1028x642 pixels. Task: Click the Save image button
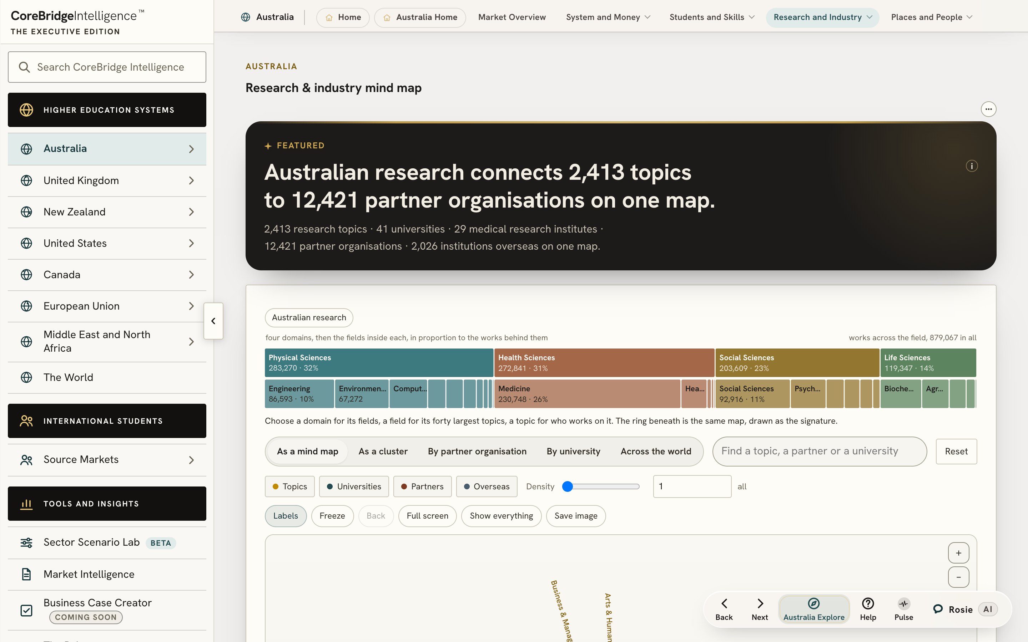pos(576,516)
